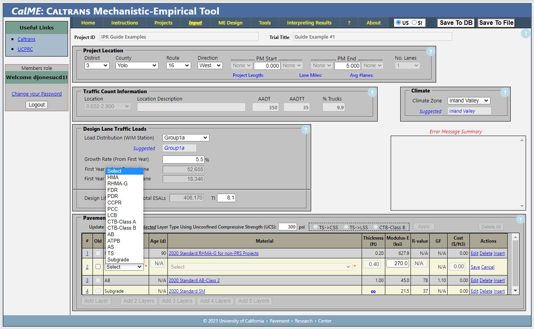534x329 pixels.
Task: Click the Save To DB button
Action: [x=456, y=23]
